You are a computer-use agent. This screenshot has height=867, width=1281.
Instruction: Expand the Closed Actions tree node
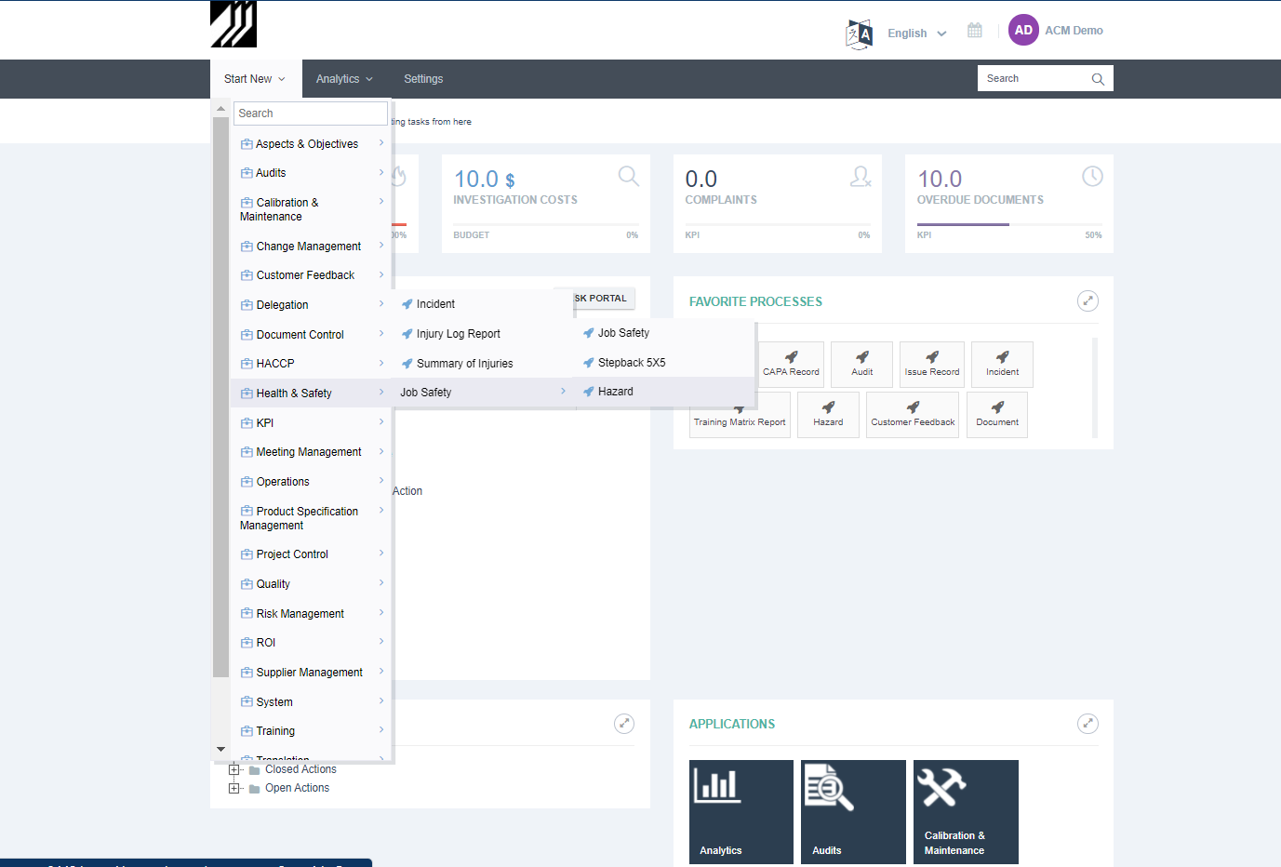[x=234, y=769]
